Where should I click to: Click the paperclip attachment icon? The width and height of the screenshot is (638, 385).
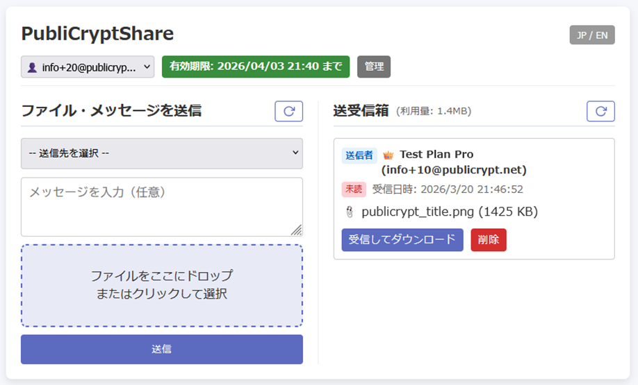350,212
